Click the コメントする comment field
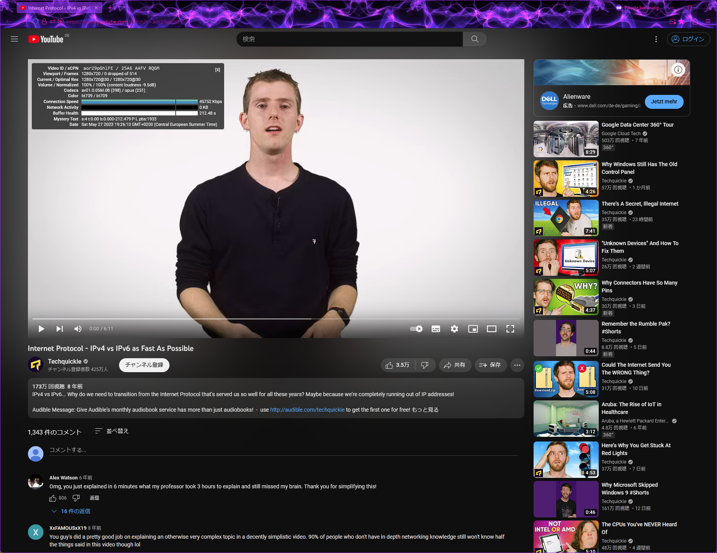 [283, 450]
